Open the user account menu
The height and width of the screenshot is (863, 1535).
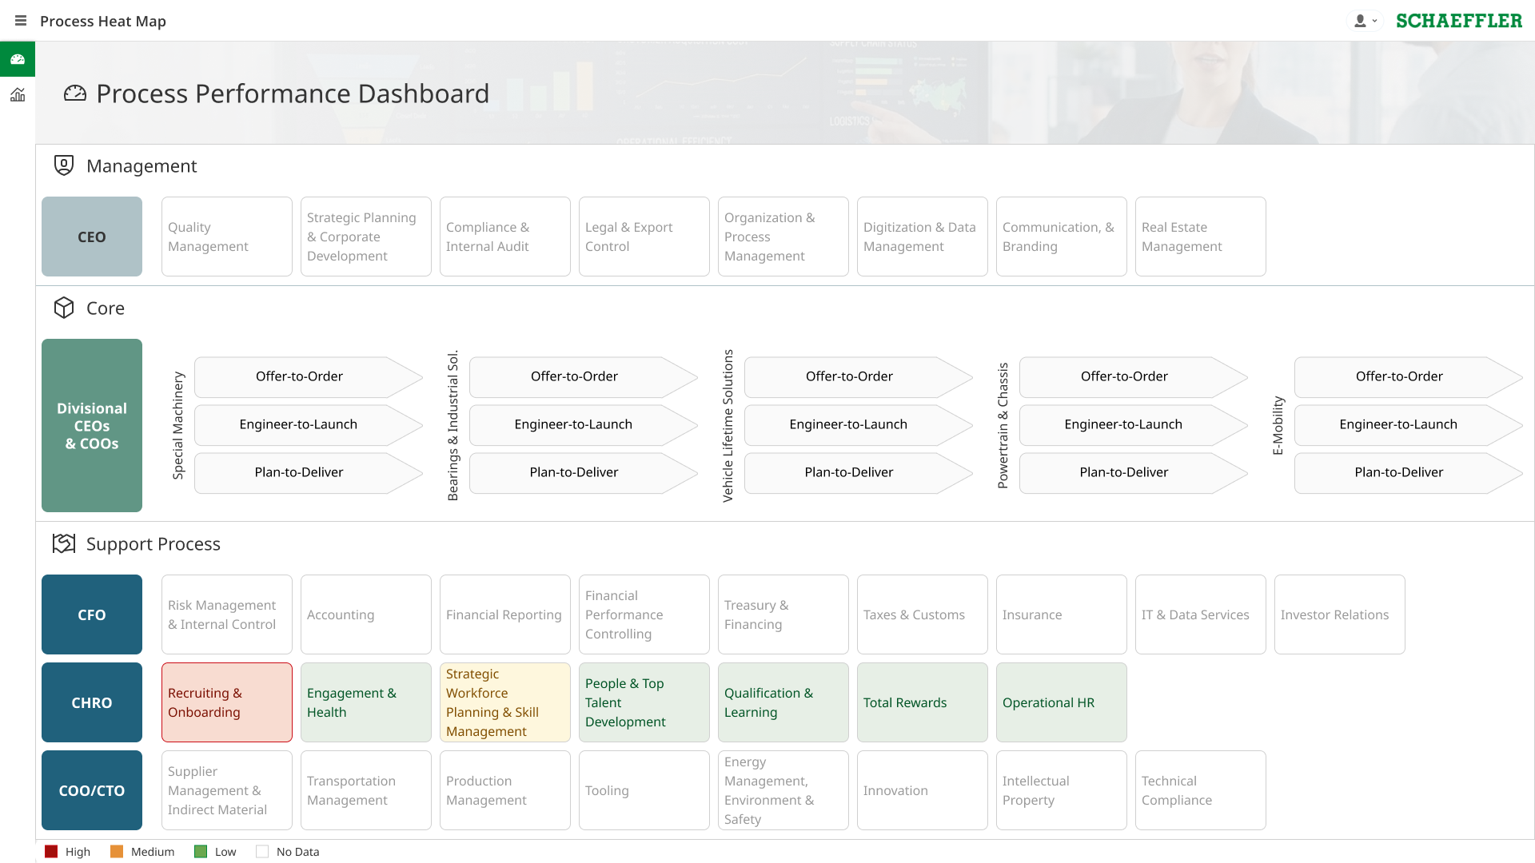pyautogui.click(x=1364, y=21)
